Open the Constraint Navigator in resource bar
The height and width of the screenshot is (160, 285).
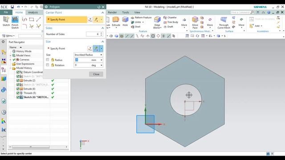4,61
